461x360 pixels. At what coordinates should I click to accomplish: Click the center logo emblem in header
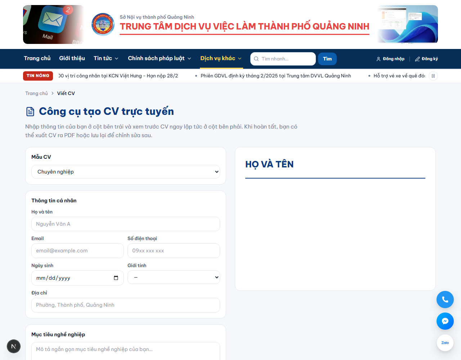click(x=103, y=24)
